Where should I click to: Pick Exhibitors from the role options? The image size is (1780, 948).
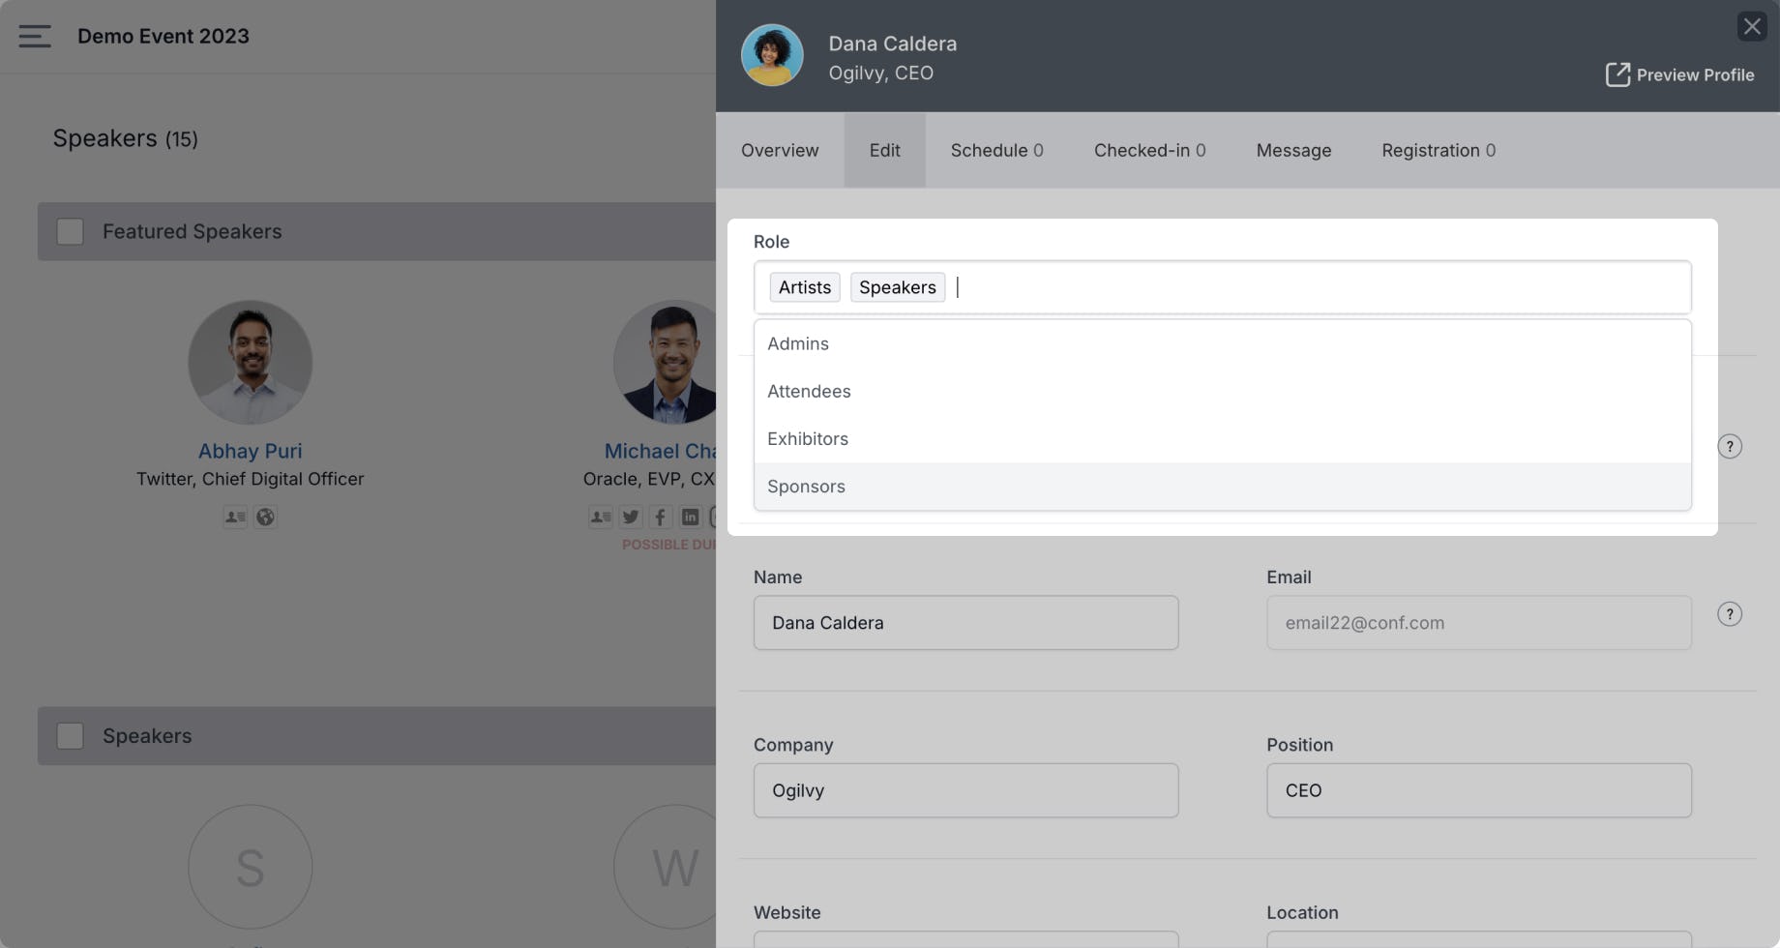(x=1222, y=438)
